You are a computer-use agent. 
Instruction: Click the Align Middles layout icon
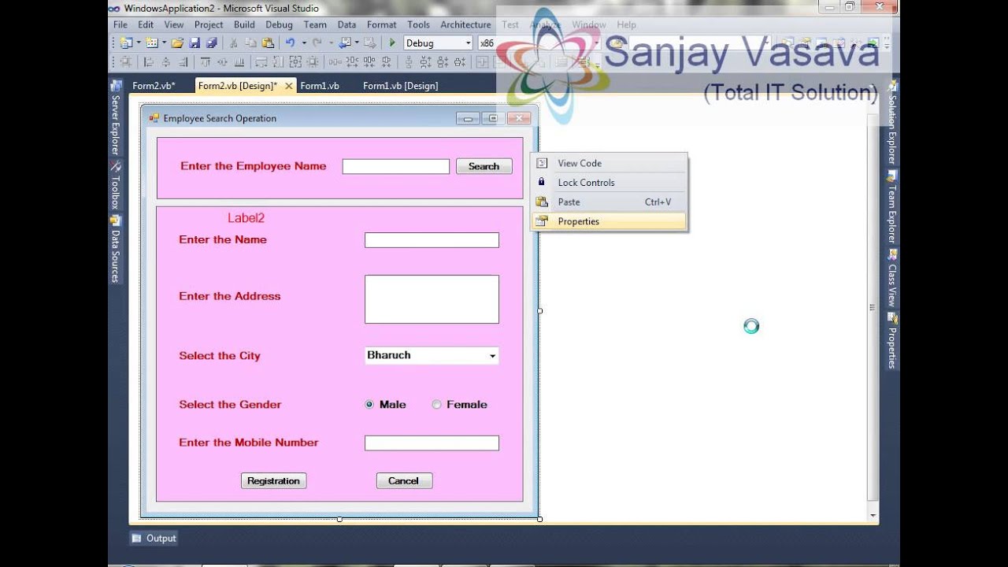coord(223,62)
